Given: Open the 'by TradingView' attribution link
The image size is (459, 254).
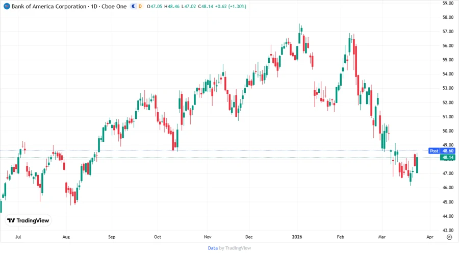Looking at the screenshot, I should [235, 248].
